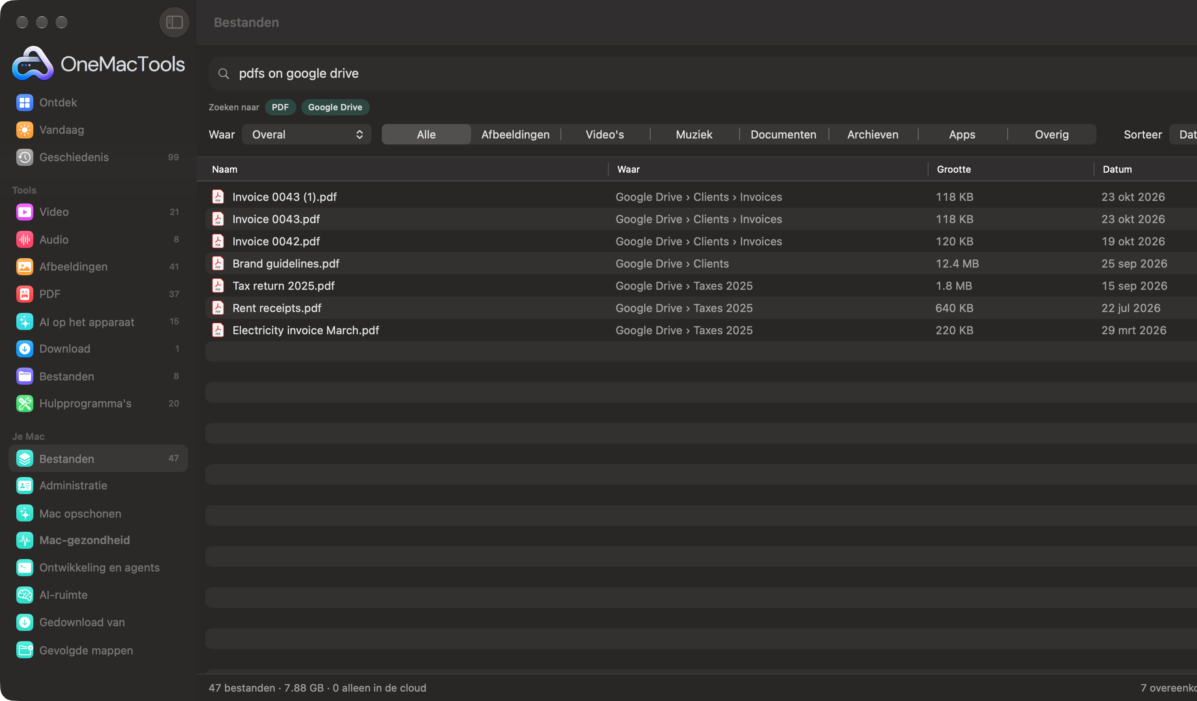
Task: Open the Waar location dropdown Overal
Action: click(x=307, y=134)
